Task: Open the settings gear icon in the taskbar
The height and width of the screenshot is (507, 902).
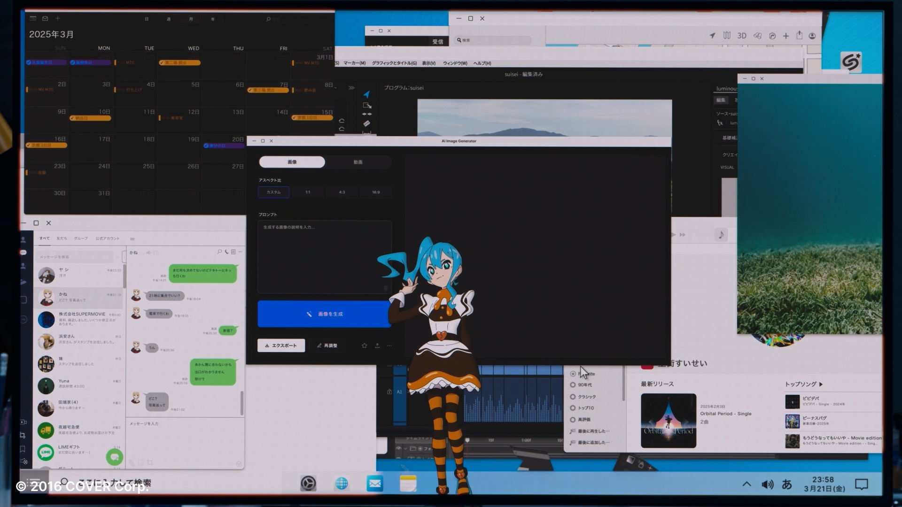Action: 308,484
